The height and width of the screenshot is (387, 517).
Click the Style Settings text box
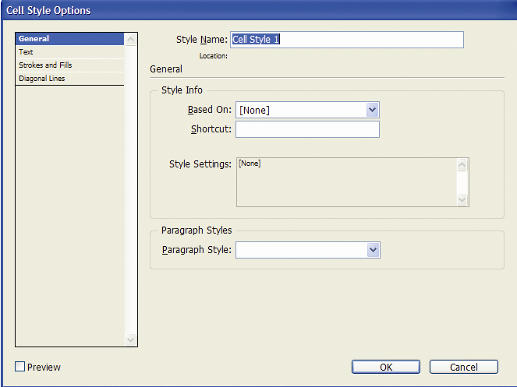346,182
